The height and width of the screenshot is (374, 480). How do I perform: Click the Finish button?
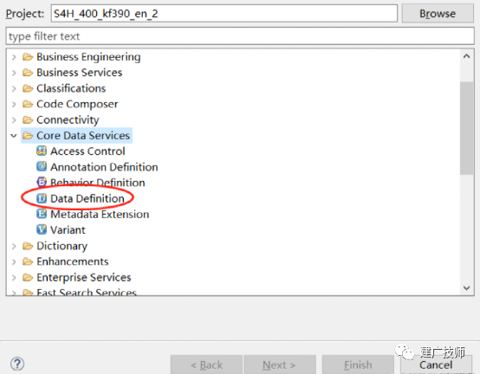point(358,364)
